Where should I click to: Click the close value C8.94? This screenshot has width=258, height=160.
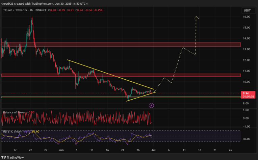79,10
